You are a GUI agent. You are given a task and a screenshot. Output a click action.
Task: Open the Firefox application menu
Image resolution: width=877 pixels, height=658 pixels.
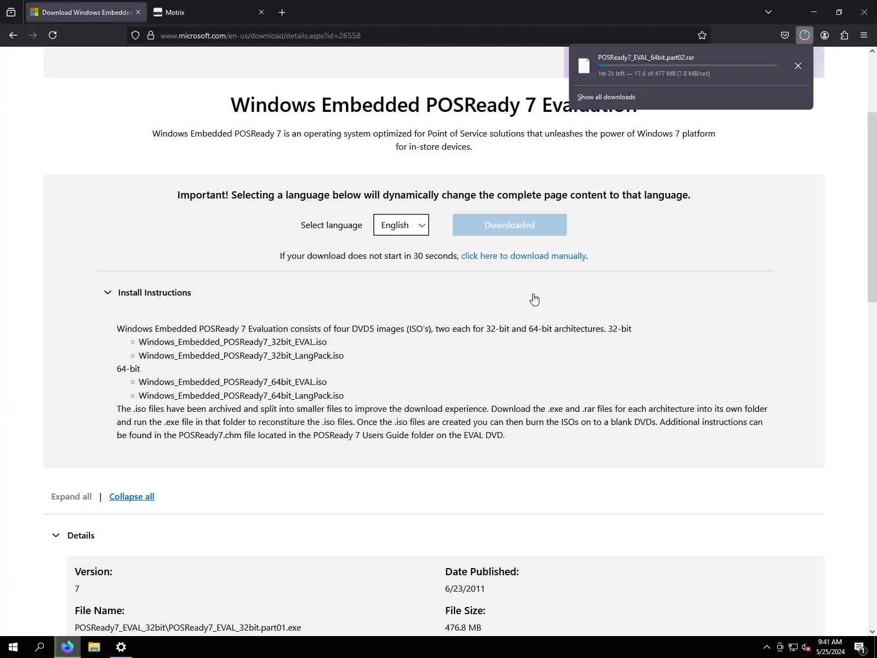click(864, 35)
